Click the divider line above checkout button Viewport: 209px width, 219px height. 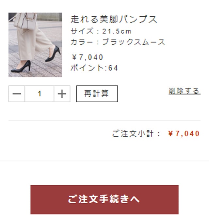104,161
